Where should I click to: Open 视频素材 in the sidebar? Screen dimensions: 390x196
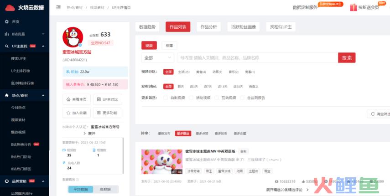pyautogui.click(x=18, y=120)
